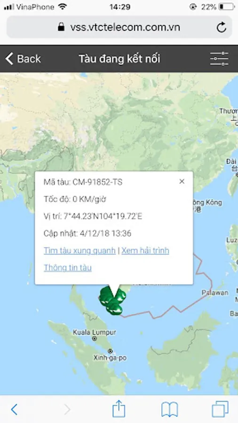
Task: Tap the Back arrow in header
Action: [x=23, y=59]
